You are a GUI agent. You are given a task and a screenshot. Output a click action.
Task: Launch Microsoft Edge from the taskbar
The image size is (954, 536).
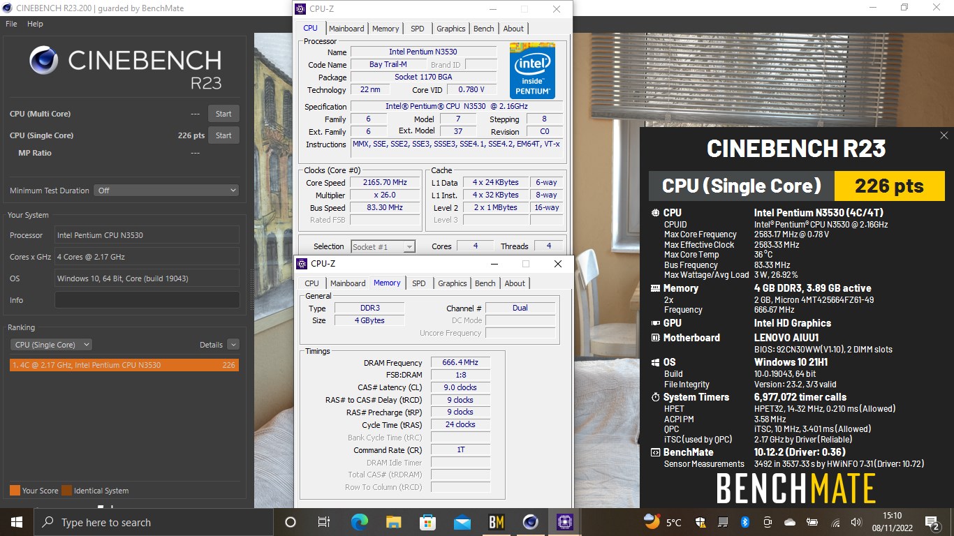(x=359, y=522)
